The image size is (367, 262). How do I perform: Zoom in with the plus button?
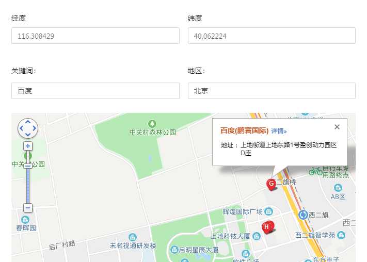pyautogui.click(x=28, y=146)
